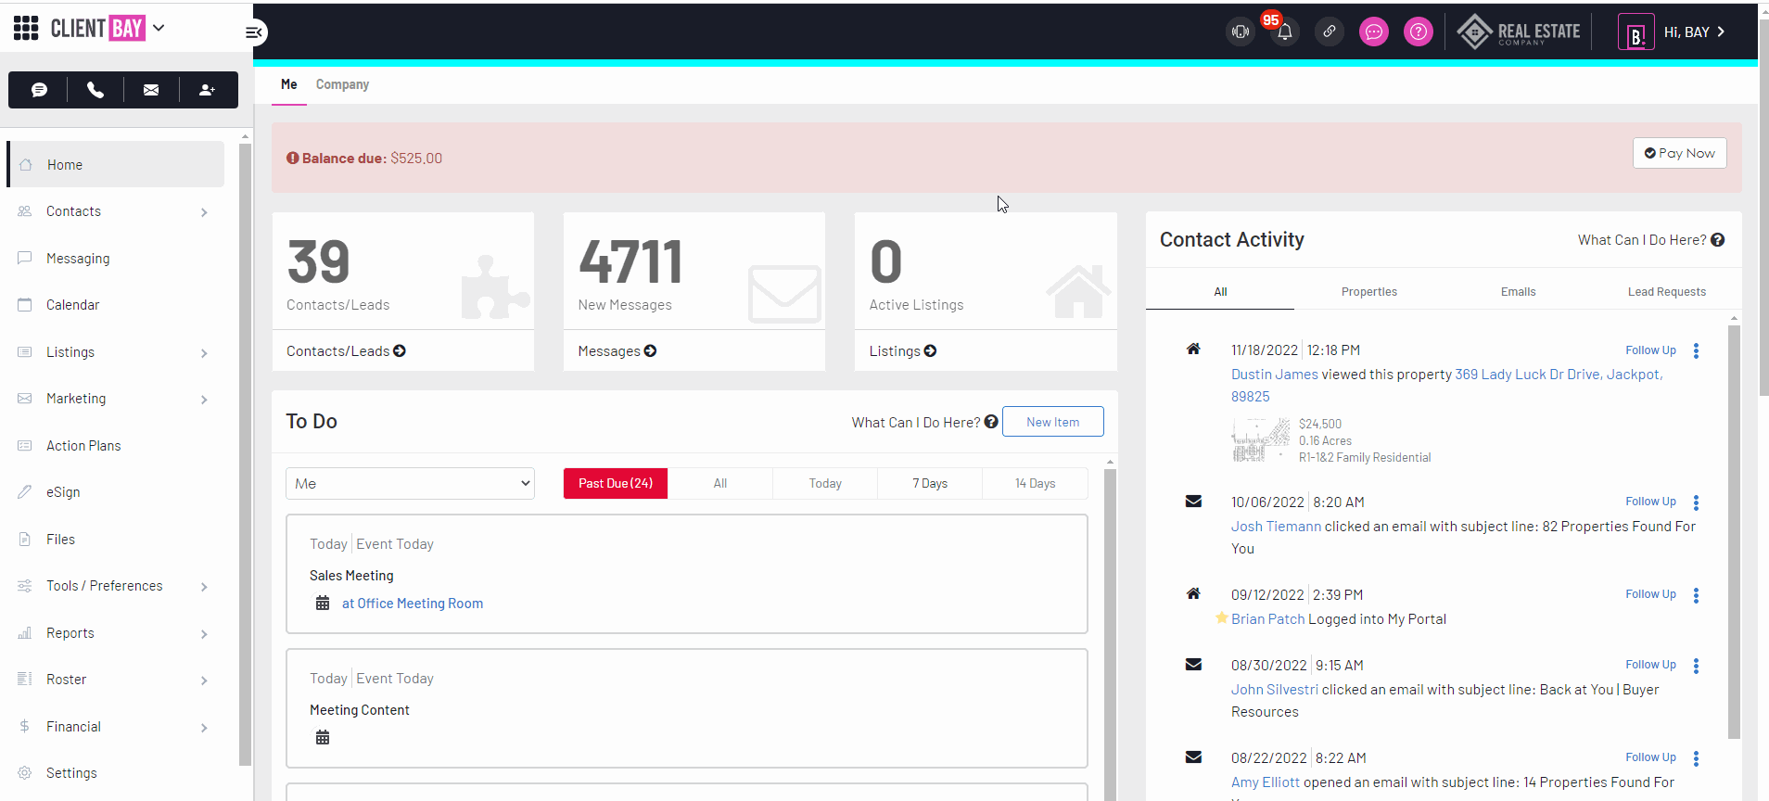The width and height of the screenshot is (1769, 801).
Task: Expand the Listings sidebar chevron
Action: (x=204, y=353)
